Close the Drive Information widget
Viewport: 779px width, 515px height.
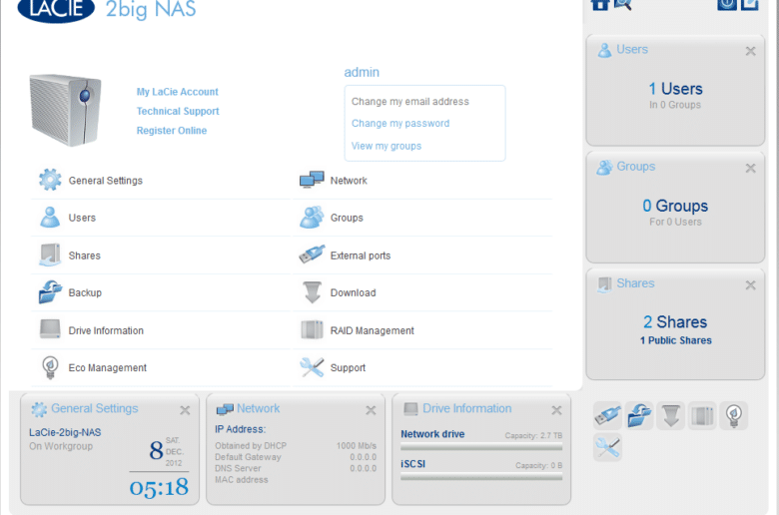tap(556, 410)
